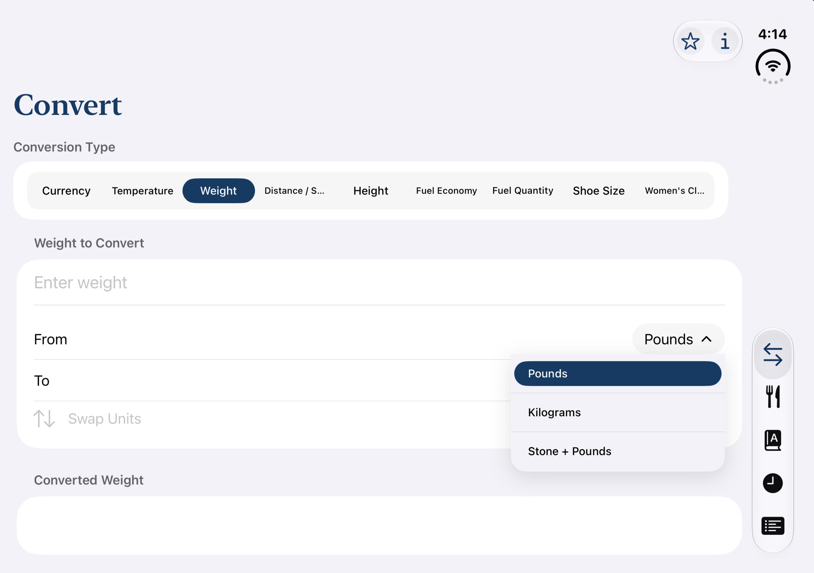Select the Height conversion type
The width and height of the screenshot is (814, 573).
point(371,191)
